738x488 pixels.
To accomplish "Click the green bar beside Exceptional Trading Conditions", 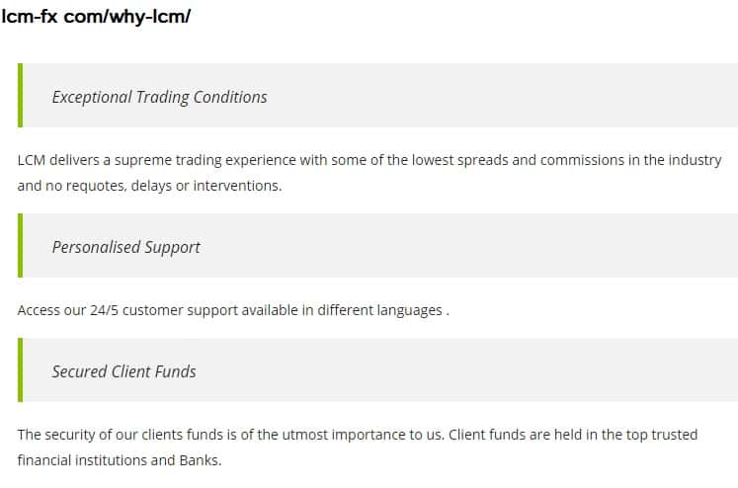I will [x=21, y=96].
